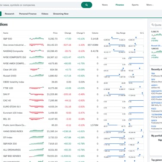Viewport: 162px width, 162px height.
Task: Open the TBX recently viewed ticker
Action: coord(153,73)
